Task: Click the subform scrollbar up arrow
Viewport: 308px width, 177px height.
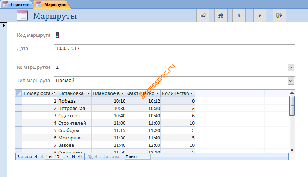Action: point(292,93)
